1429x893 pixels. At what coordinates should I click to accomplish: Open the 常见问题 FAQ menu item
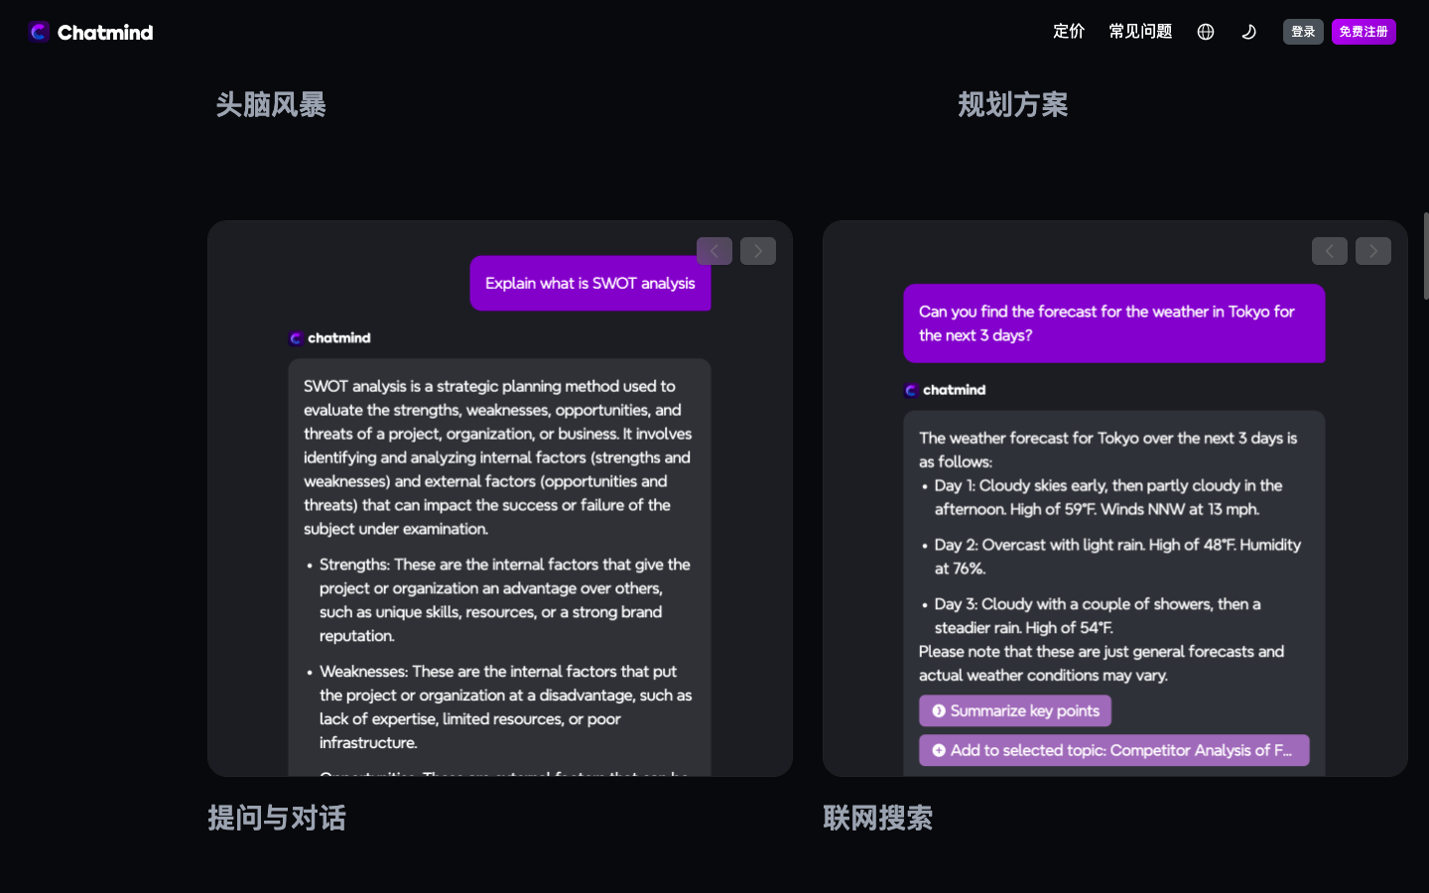pyautogui.click(x=1139, y=31)
